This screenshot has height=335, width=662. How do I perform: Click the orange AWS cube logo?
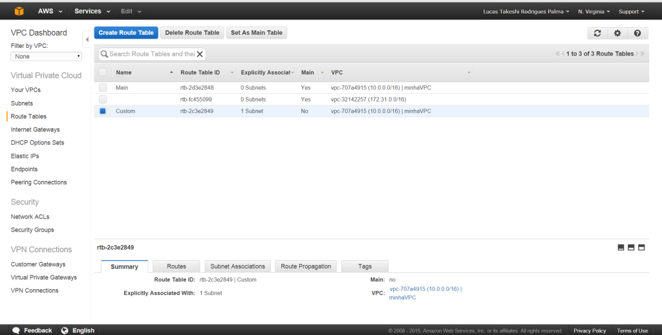coord(19,12)
